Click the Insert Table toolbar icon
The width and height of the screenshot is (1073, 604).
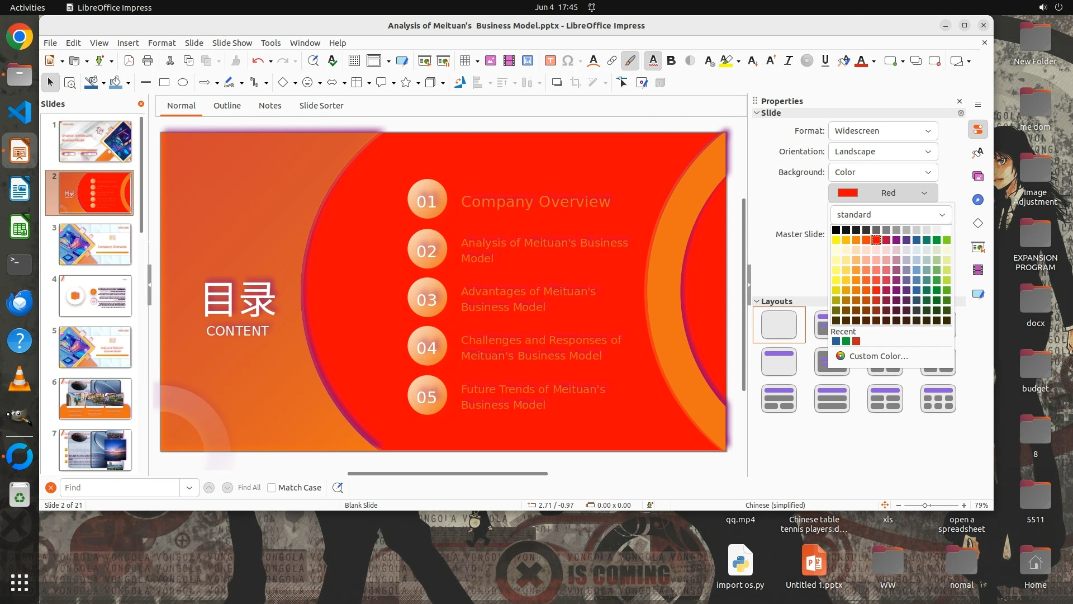(x=465, y=61)
